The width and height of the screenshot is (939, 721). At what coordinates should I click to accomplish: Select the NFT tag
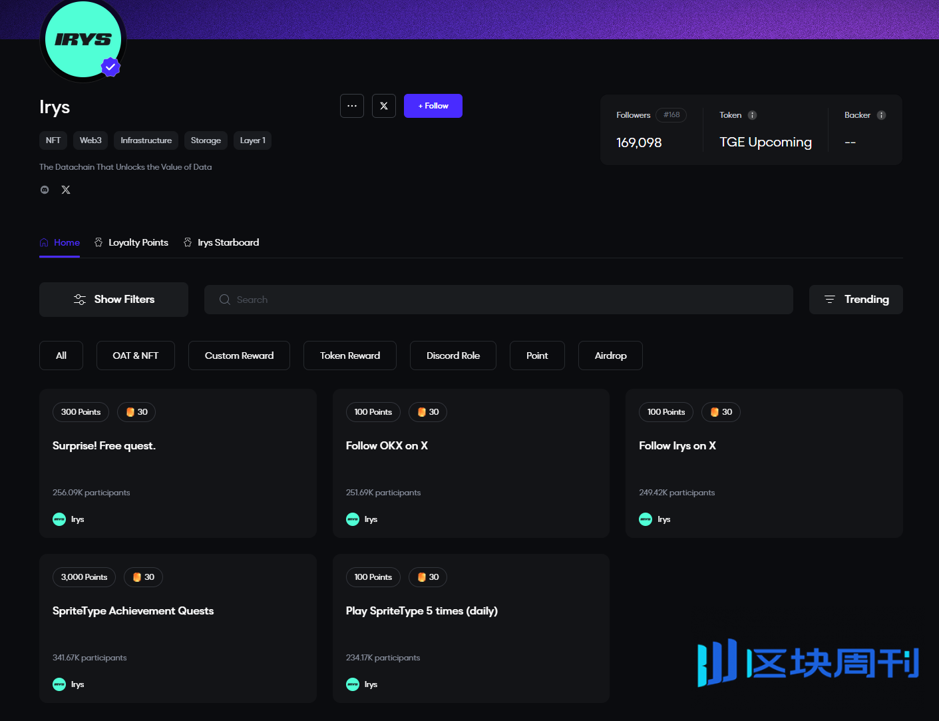(53, 140)
